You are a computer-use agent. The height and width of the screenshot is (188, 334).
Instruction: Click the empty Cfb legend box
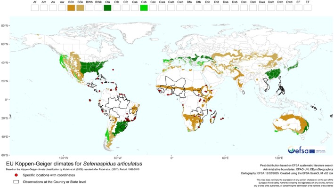pyautogui.click(x=116, y=8)
